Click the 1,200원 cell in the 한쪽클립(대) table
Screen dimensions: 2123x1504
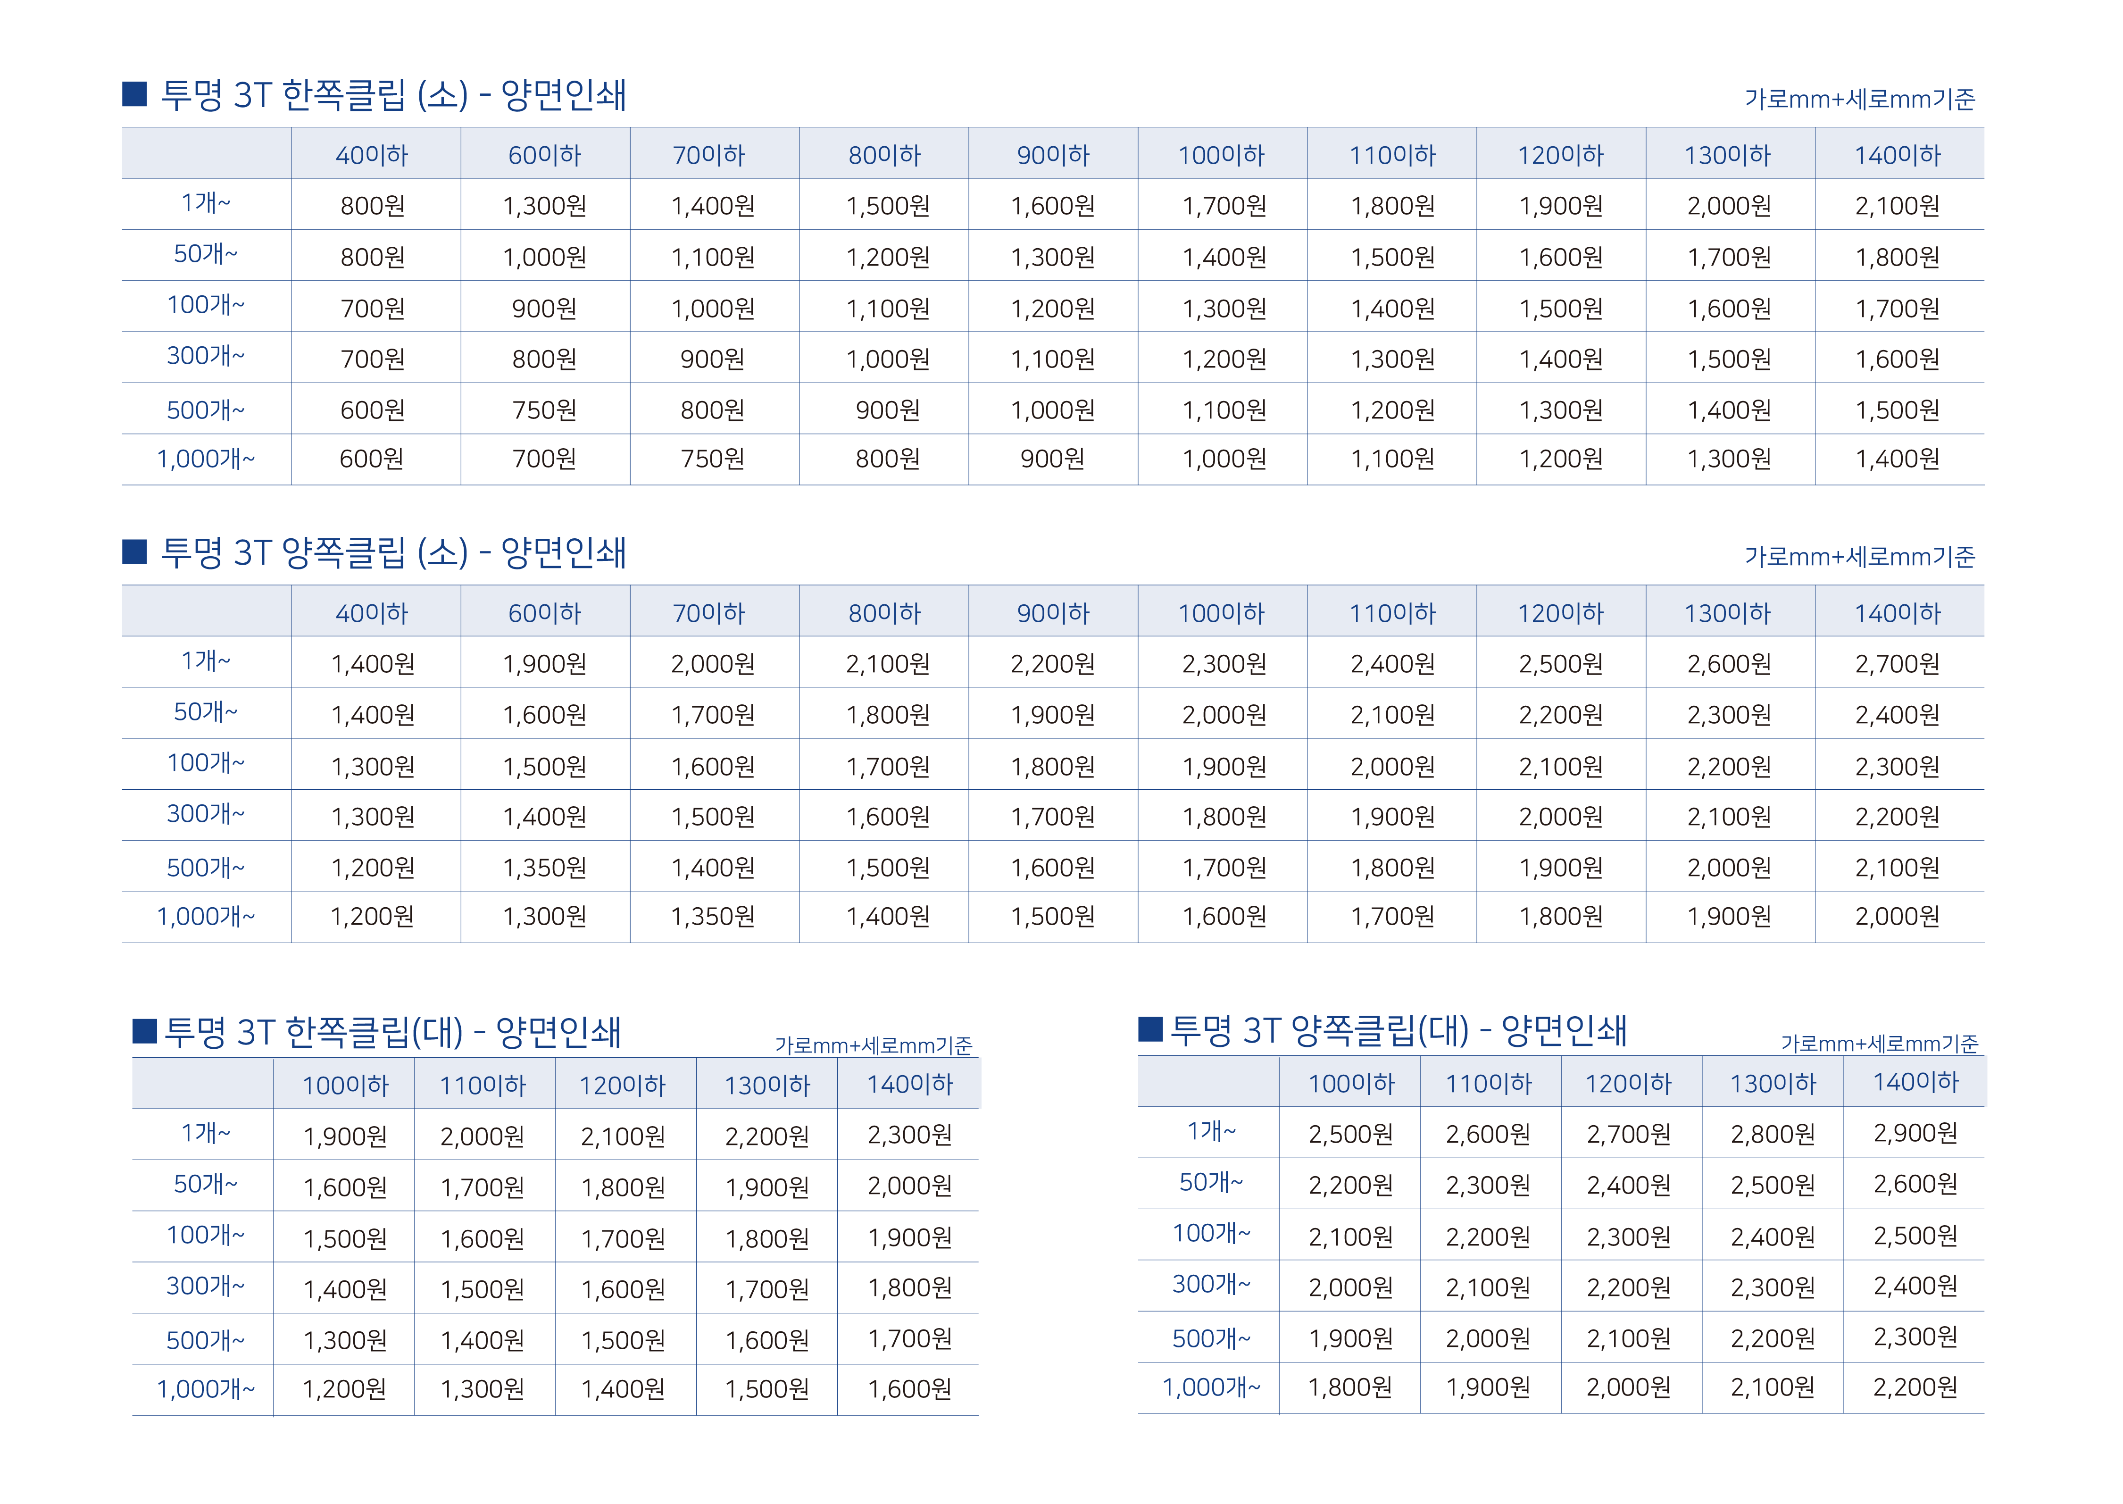(x=344, y=1388)
